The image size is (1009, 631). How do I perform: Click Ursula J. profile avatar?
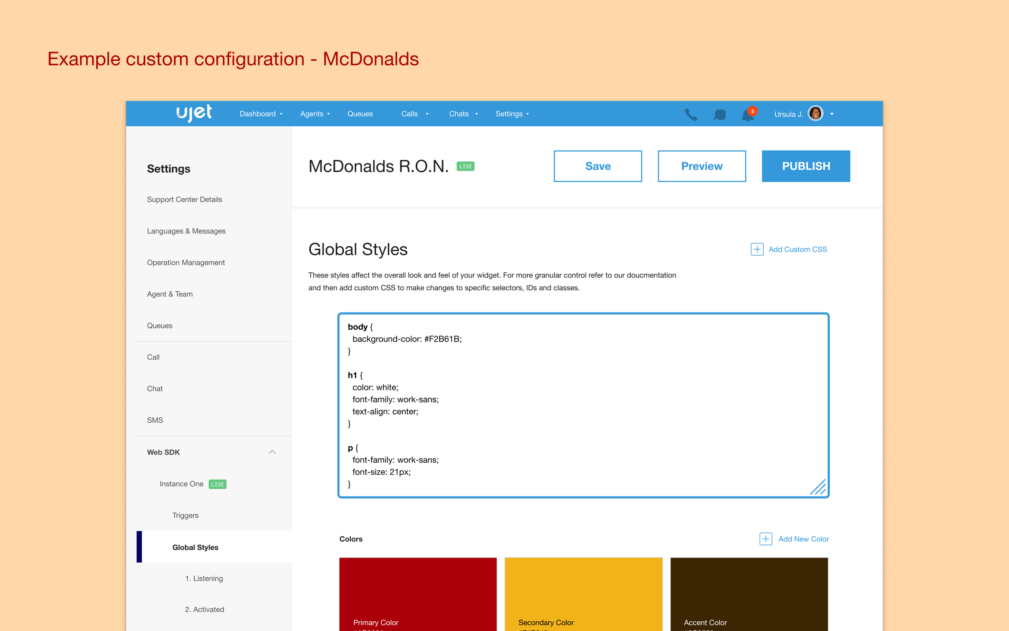[815, 113]
